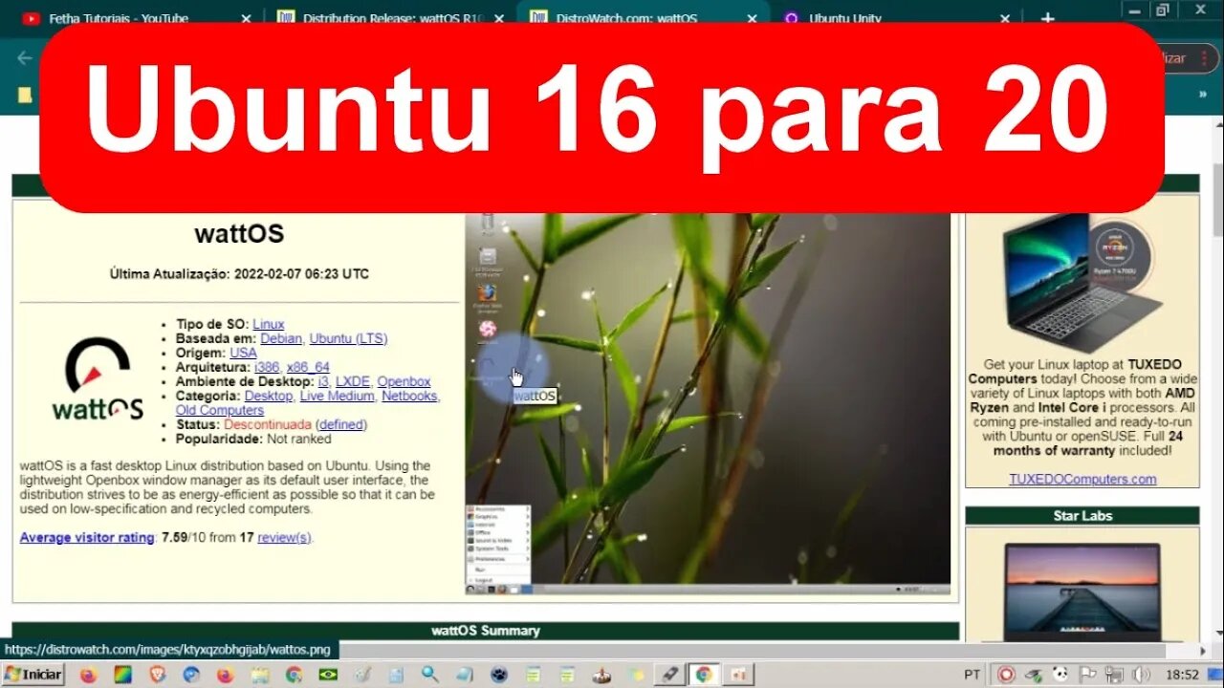The height and width of the screenshot is (688, 1224).
Task: Open the Old Computers category link
Action: coord(219,410)
